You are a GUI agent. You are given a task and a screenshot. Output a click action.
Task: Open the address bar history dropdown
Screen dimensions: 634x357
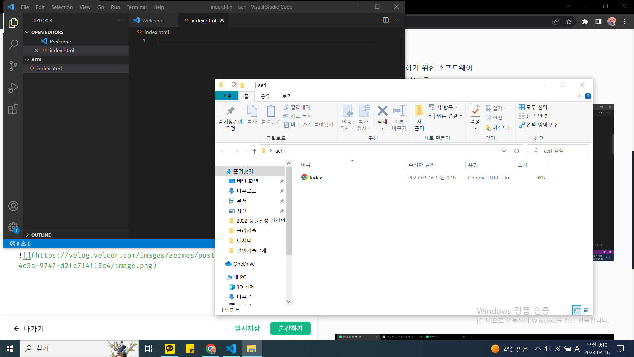(504, 151)
